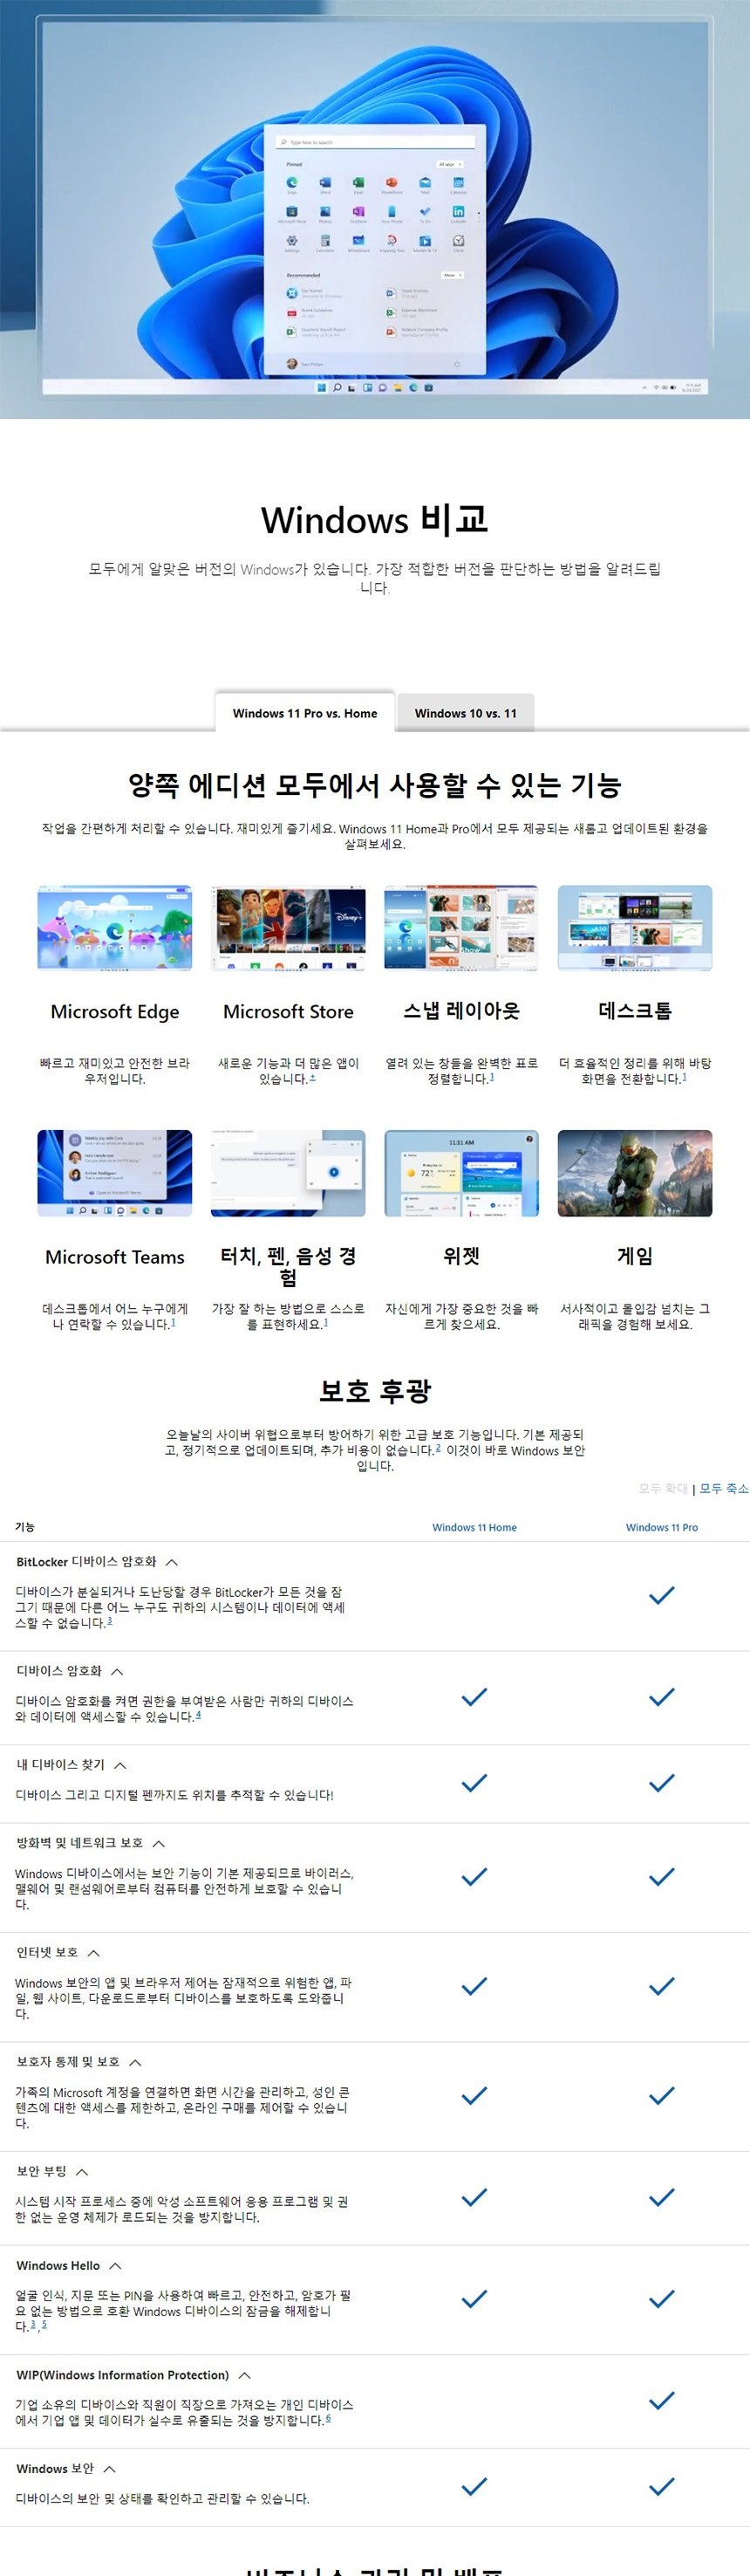Screen dimensions: 750x2576
Task: Click the Home checkmark in 디바이스 암호화 row
Action: [x=474, y=1697]
